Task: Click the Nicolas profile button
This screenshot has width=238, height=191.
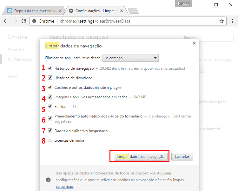Action: click(x=183, y=4)
